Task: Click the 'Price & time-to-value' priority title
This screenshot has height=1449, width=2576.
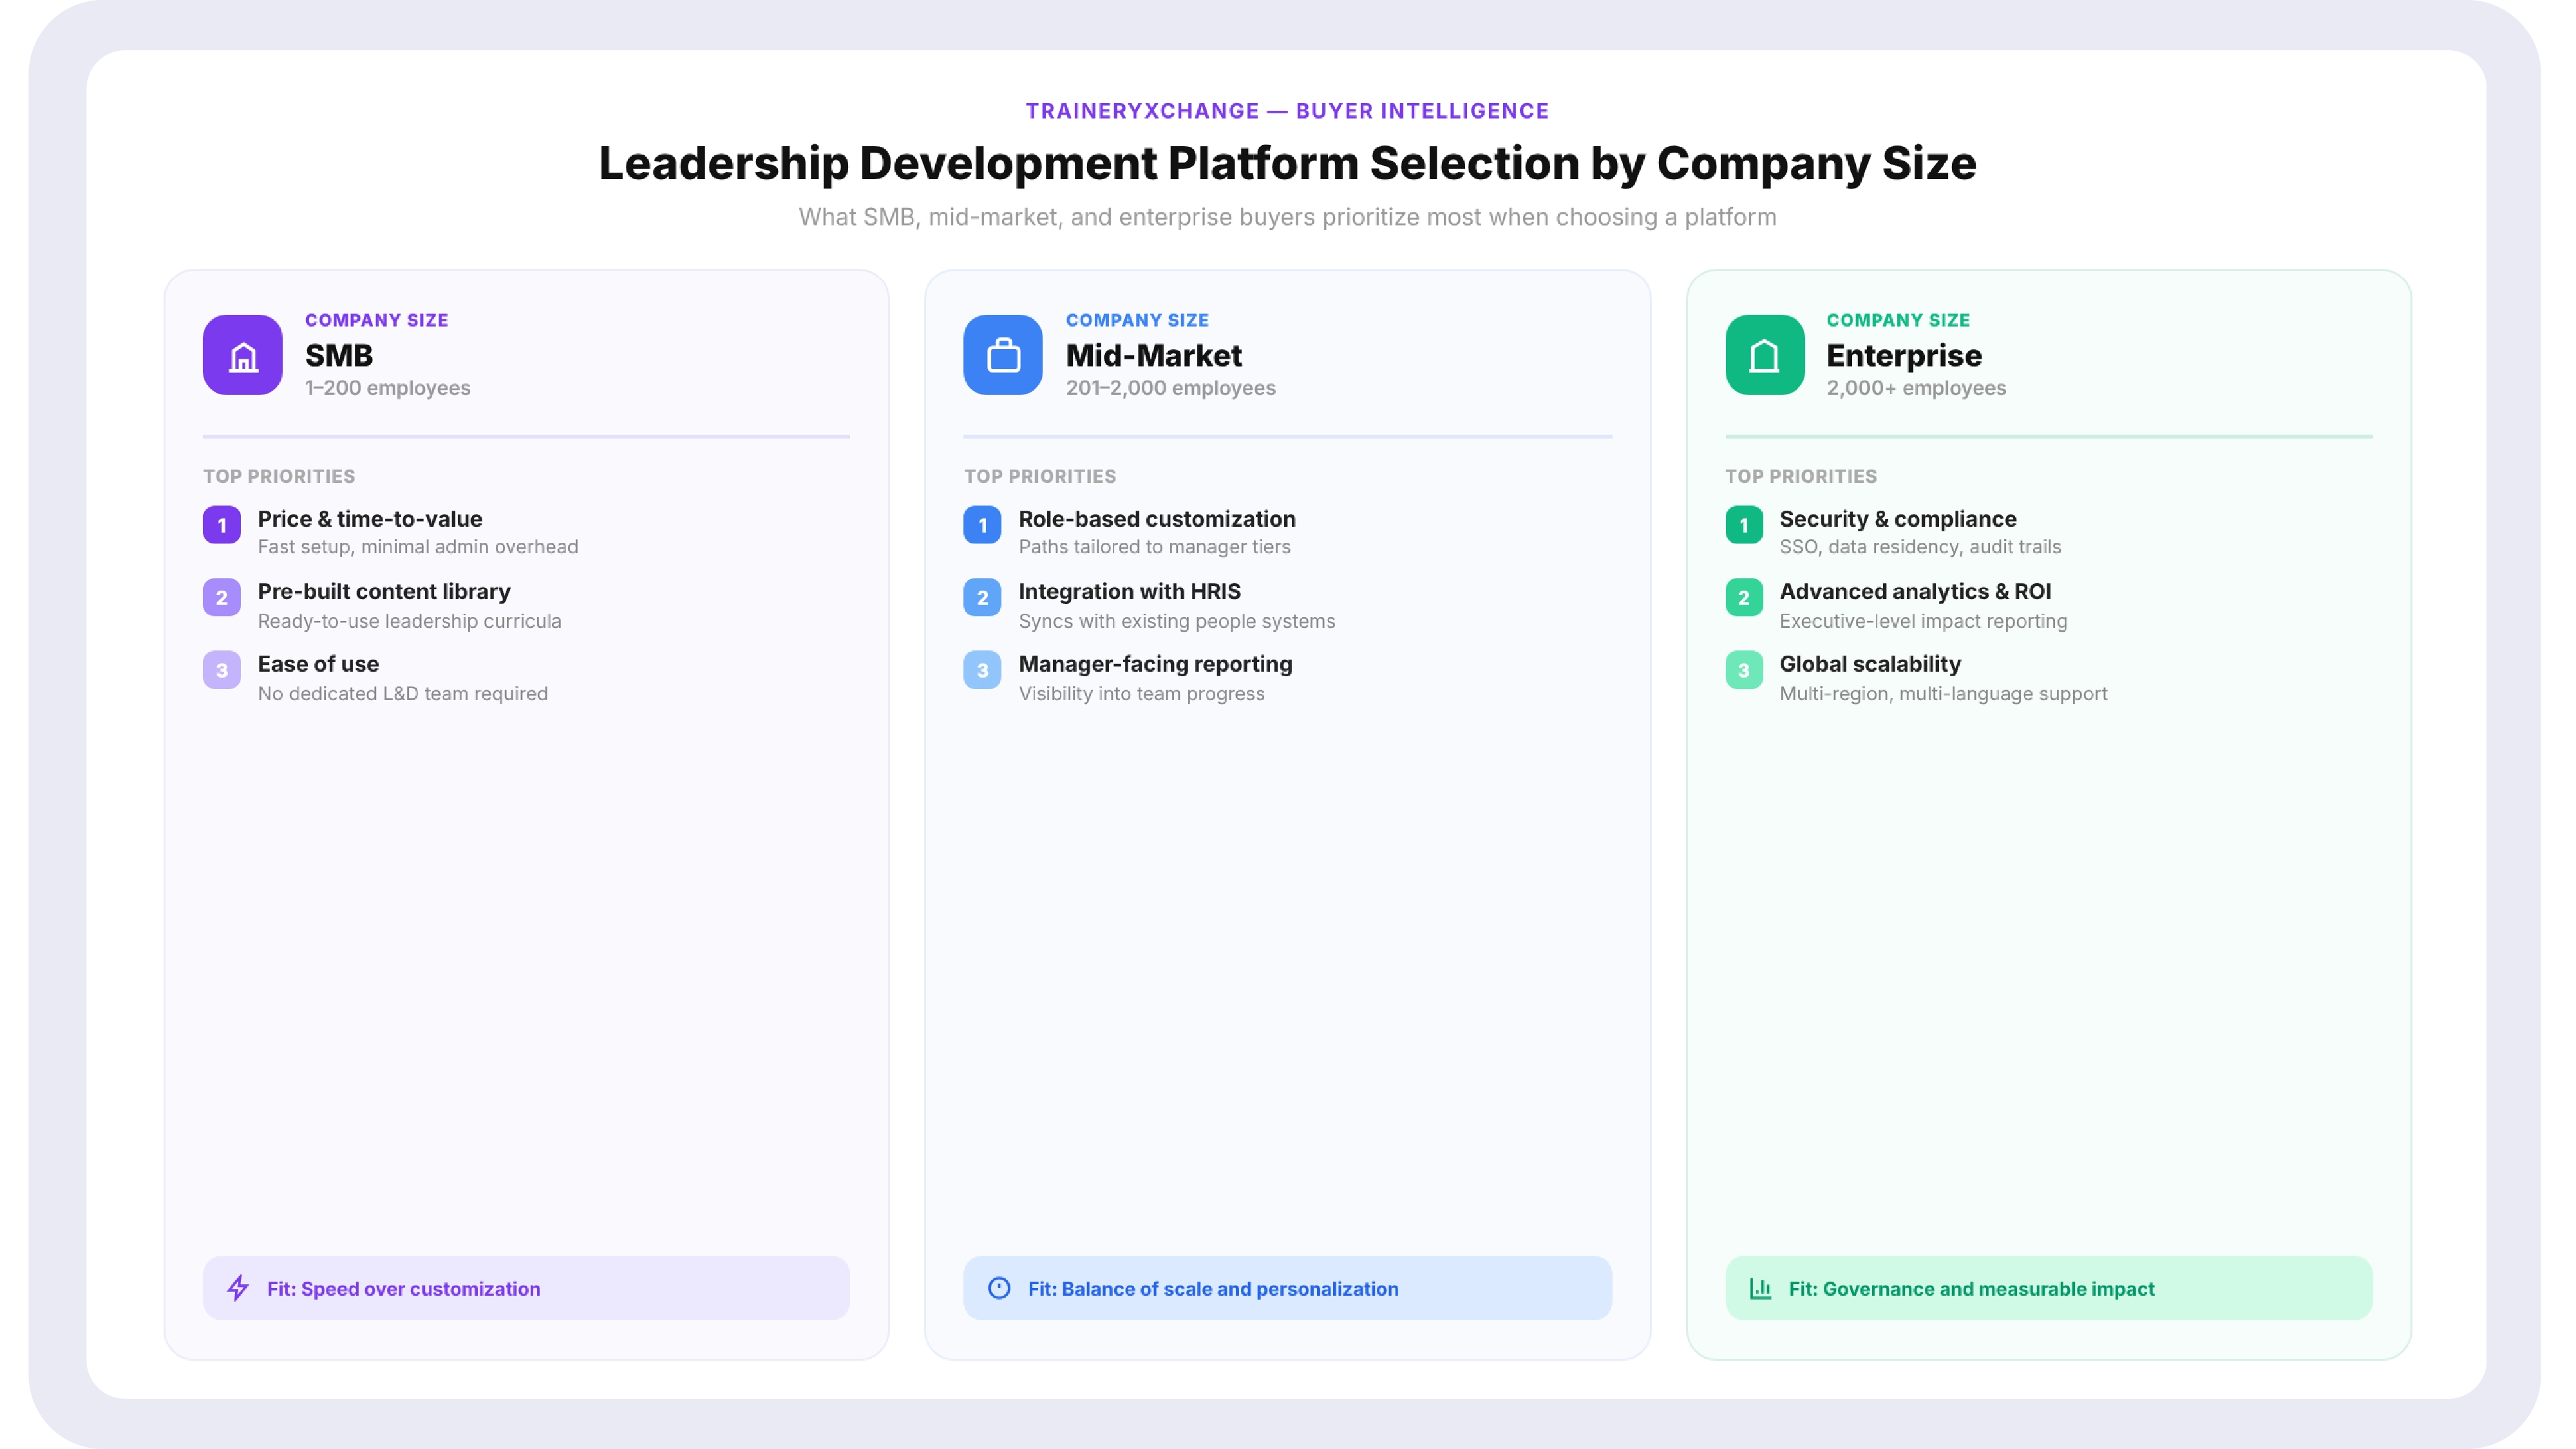Action: pyautogui.click(x=370, y=519)
